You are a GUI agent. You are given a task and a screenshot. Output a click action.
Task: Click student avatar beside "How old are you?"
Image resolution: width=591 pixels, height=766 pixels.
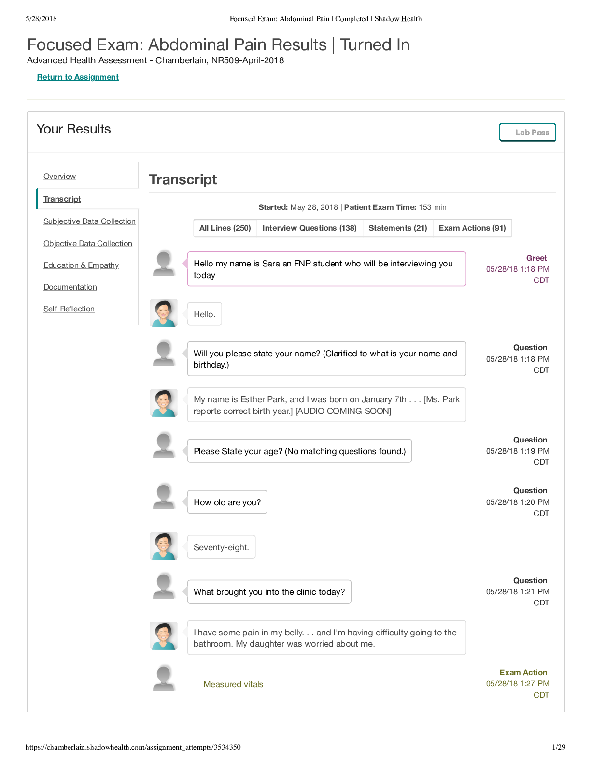coord(164,497)
